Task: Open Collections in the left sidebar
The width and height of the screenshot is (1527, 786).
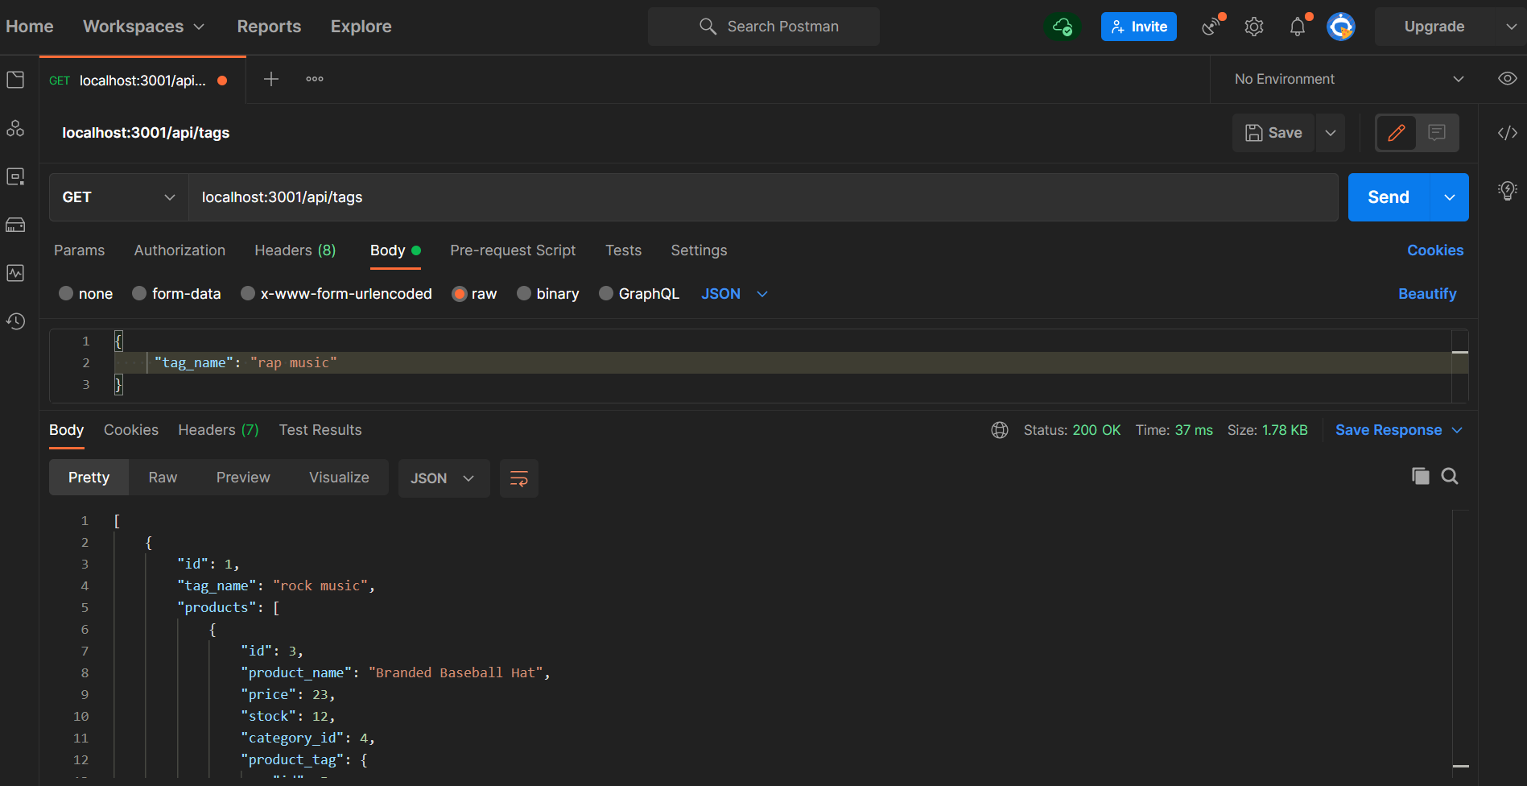Action: pyautogui.click(x=15, y=80)
